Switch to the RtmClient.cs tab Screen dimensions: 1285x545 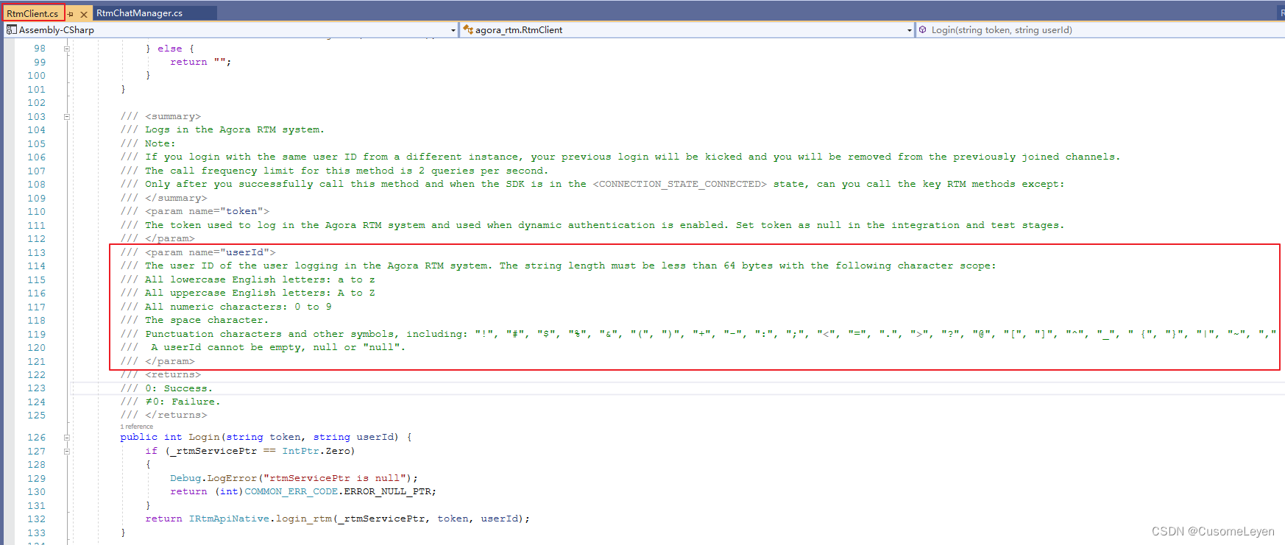(x=32, y=13)
